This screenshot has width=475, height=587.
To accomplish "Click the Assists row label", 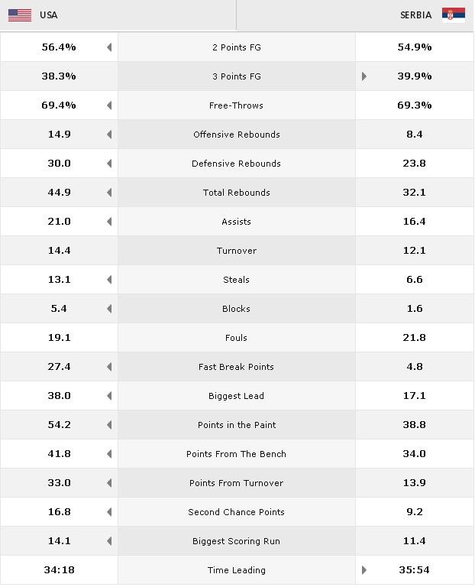I will click(x=237, y=222).
